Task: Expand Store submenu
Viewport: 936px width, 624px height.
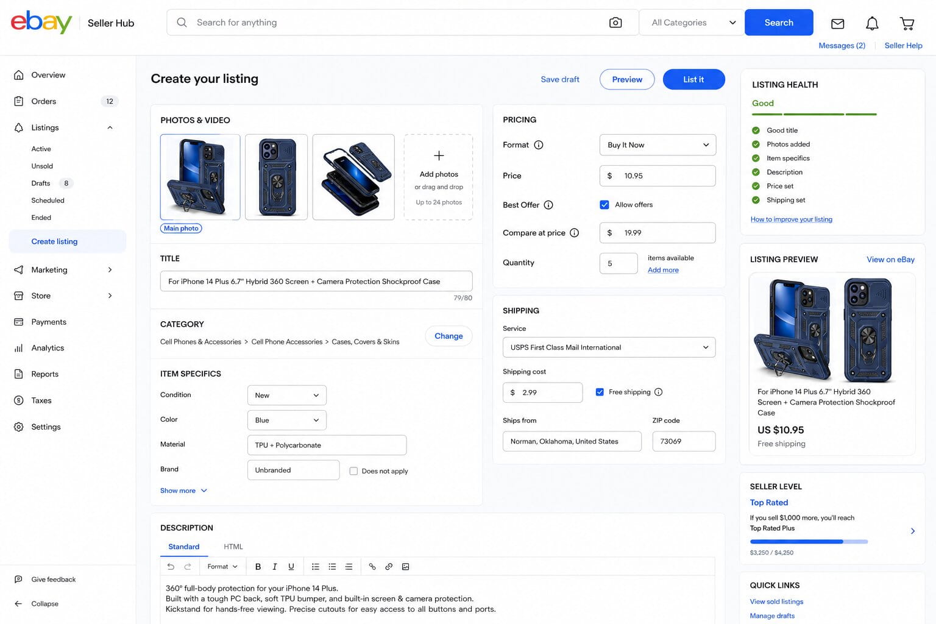Action: point(110,296)
